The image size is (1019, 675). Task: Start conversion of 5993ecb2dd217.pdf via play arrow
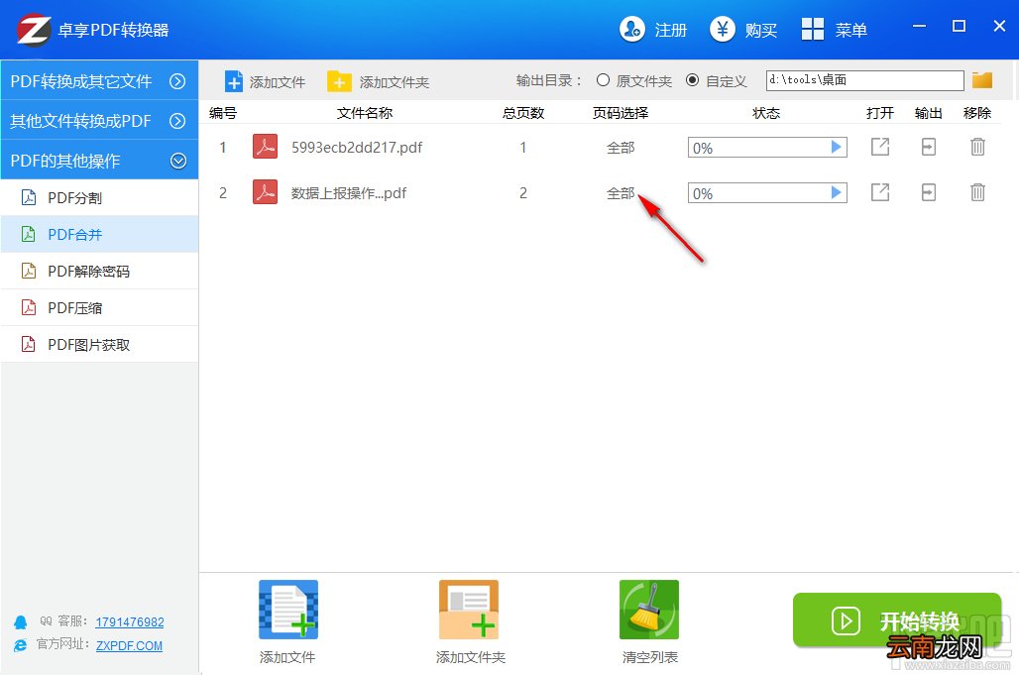(x=837, y=147)
